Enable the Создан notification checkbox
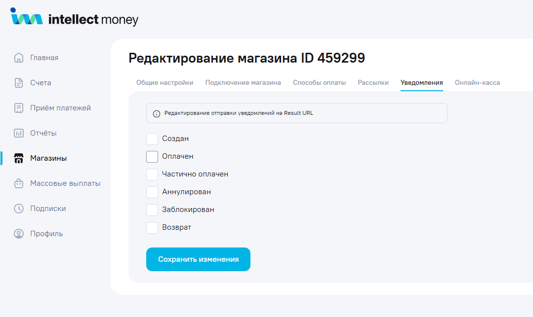 tap(152, 139)
